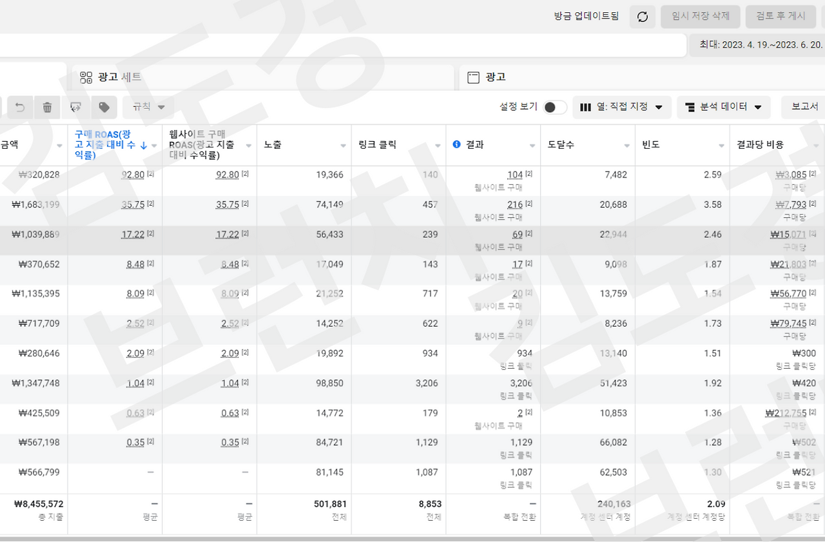825x542 pixels.
Task: Open the 열: 직접 지정 columns dropdown
Action: [622, 107]
